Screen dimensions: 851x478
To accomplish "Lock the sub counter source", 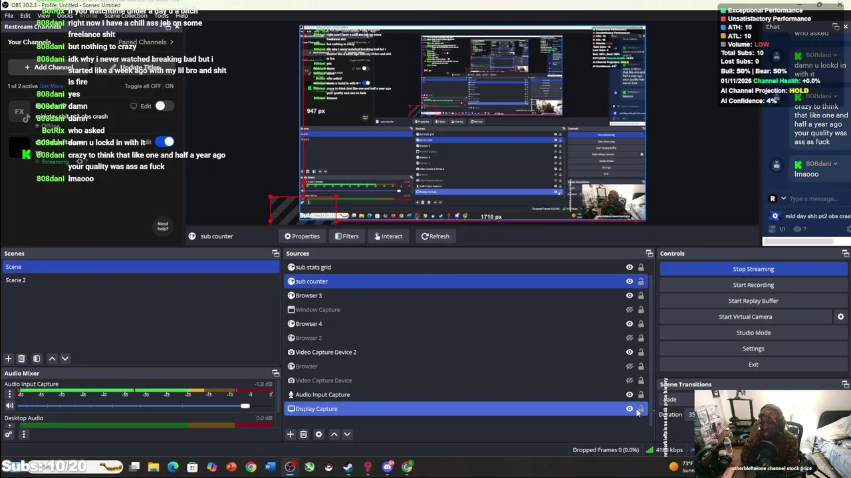I will point(641,281).
